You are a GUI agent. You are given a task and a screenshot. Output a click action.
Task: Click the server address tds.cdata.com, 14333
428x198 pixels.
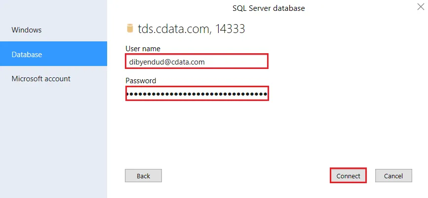point(192,29)
